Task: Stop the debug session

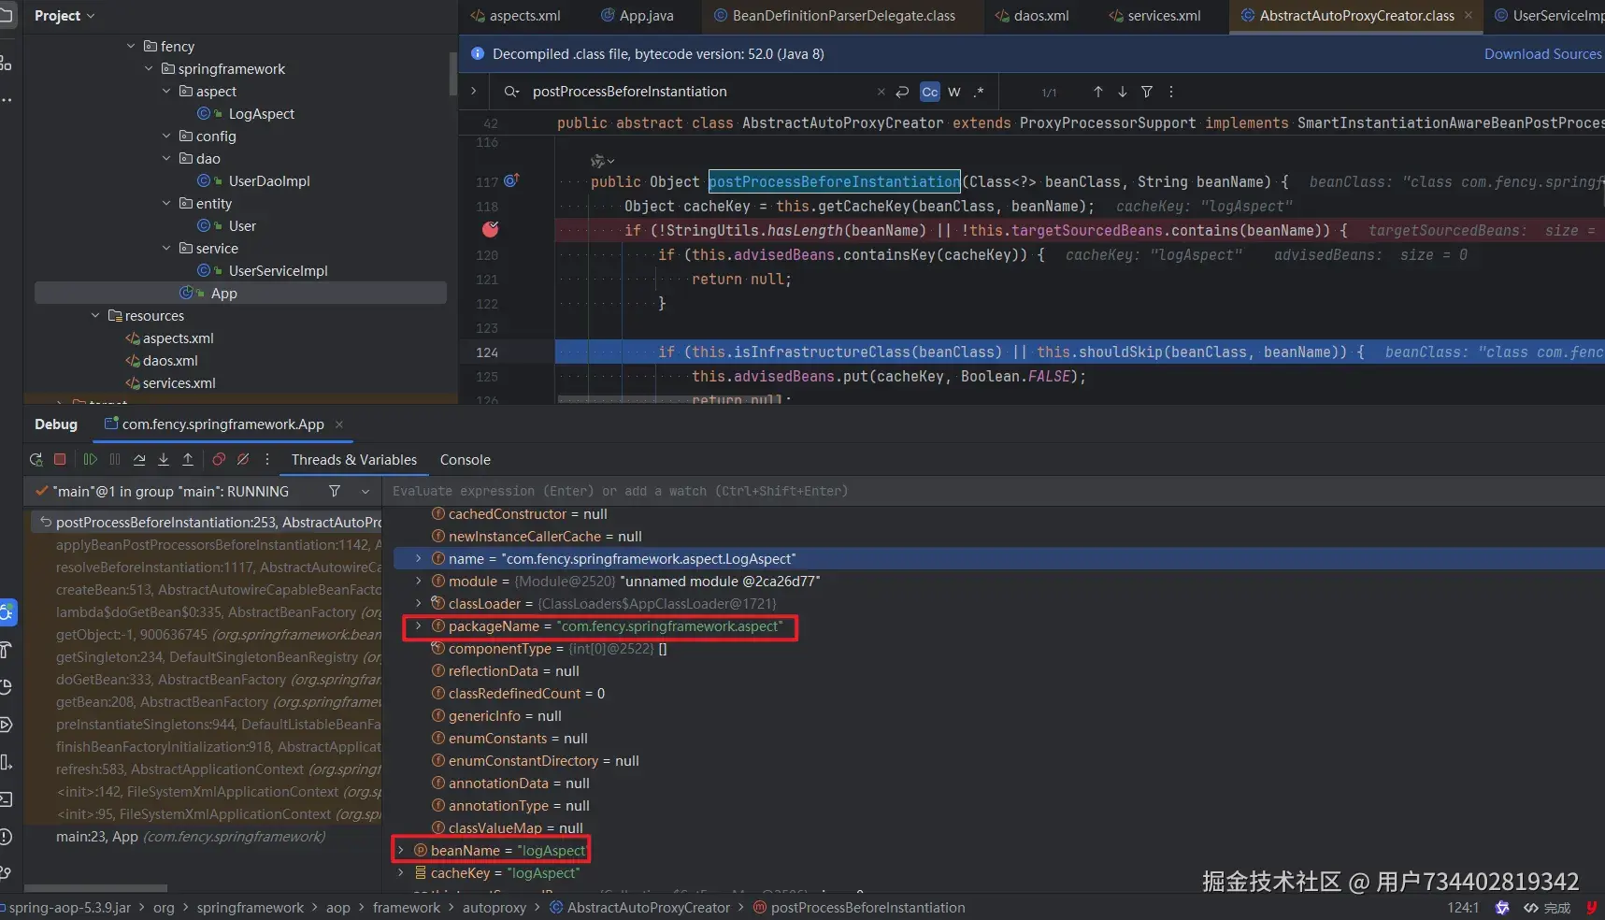Action: click(x=60, y=459)
